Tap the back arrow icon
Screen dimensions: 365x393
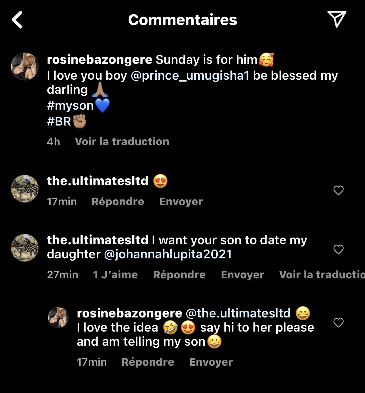coord(17,20)
